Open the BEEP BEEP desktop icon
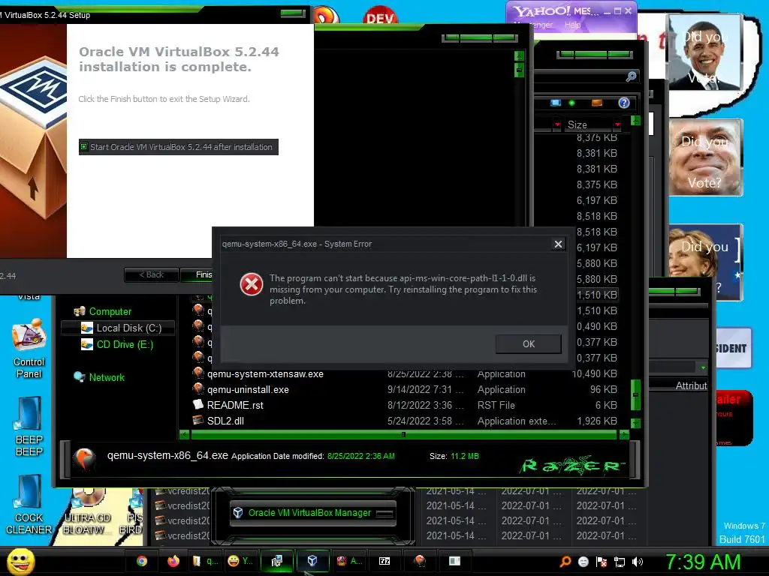The image size is (769, 576). pyautogui.click(x=29, y=426)
